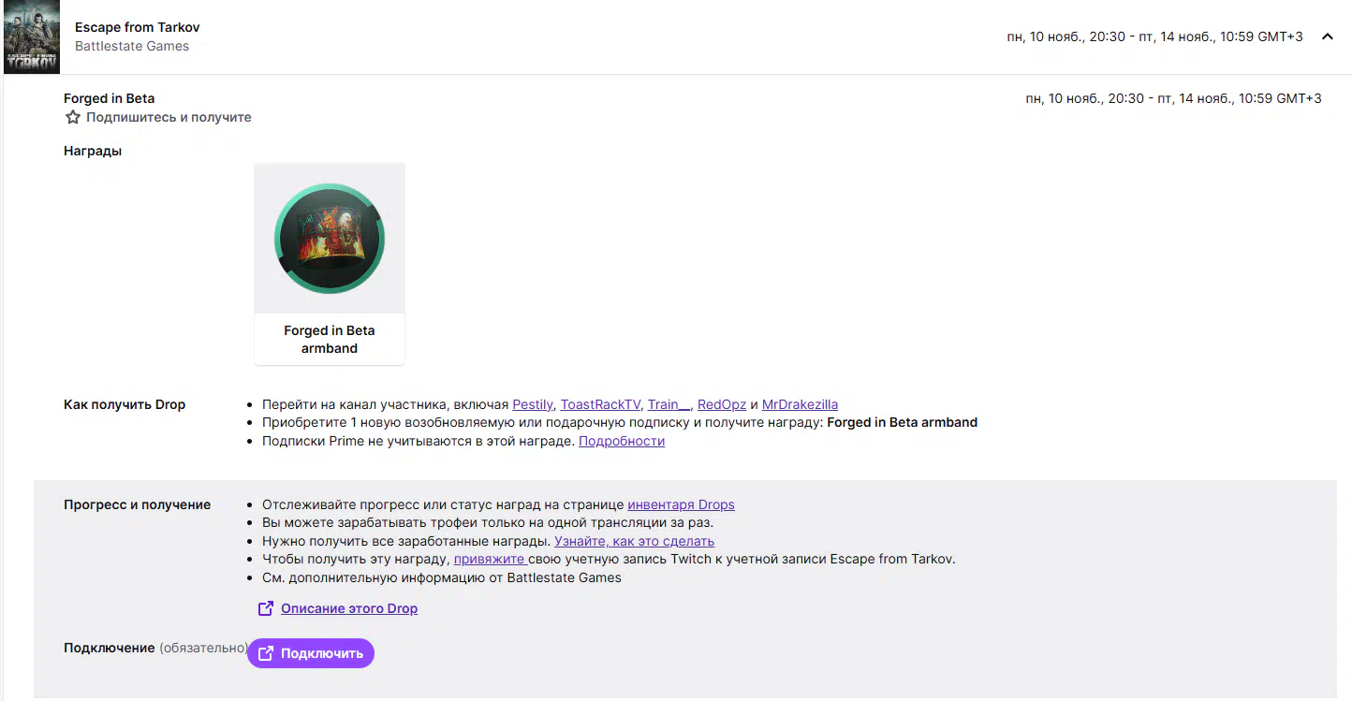Open Pestily's channel link
Viewport: 1352px width, 701px height.
(533, 405)
